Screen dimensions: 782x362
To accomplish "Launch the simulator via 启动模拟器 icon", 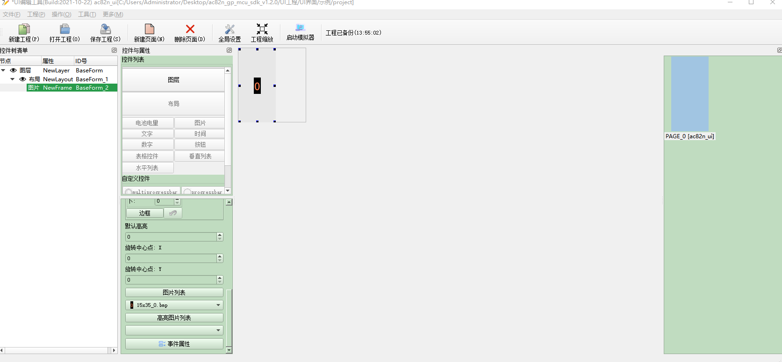I will (x=300, y=28).
